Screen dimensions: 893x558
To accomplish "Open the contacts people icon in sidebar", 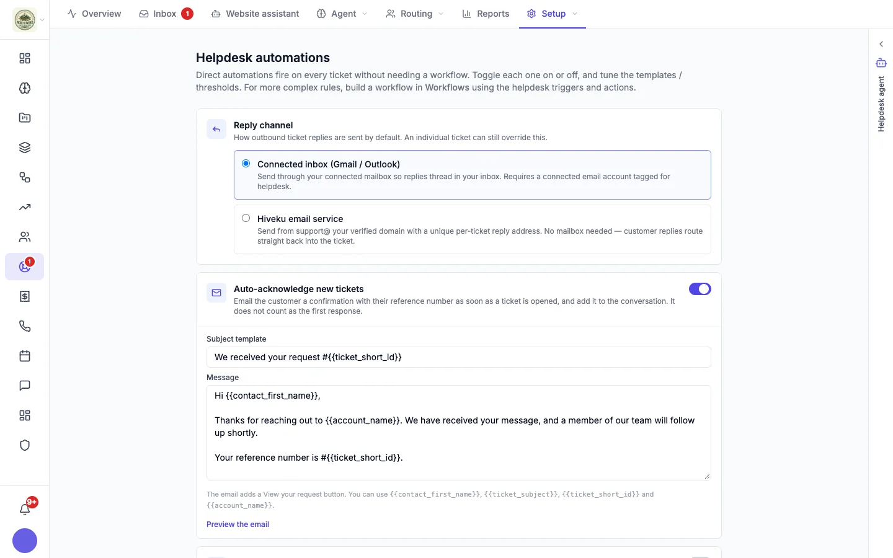I will [x=25, y=237].
